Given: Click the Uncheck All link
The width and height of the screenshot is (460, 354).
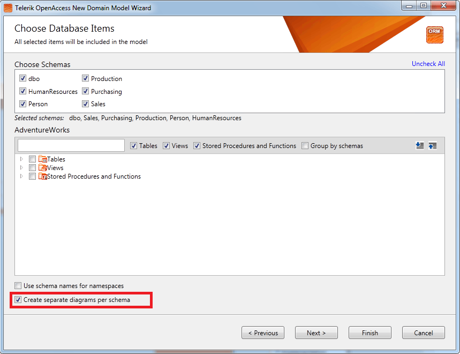Looking at the screenshot, I should click(428, 64).
